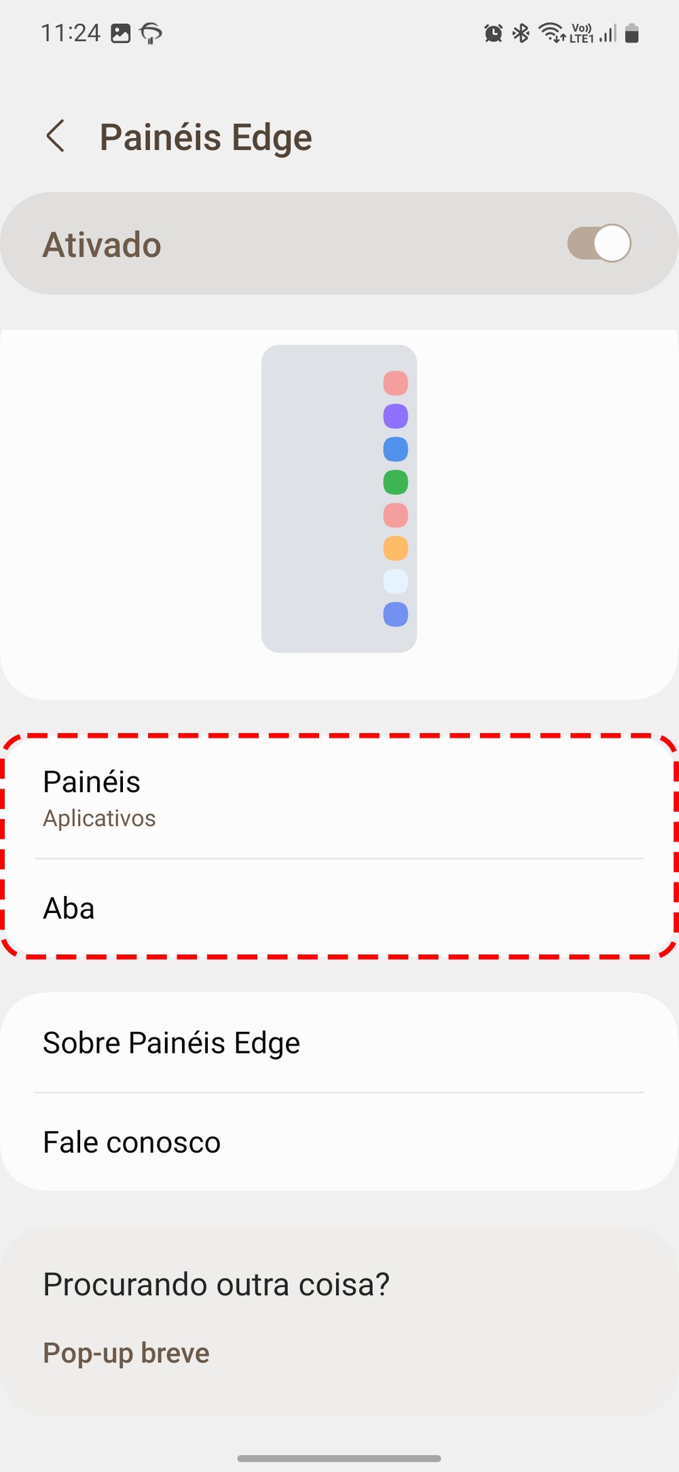Follow the Pop-up breve link

coord(126,1352)
